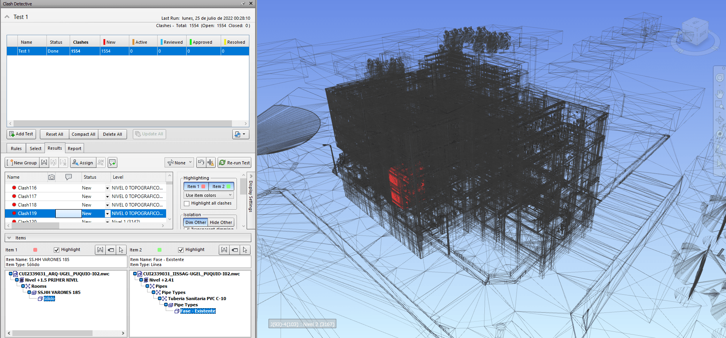Enable the Highlight all clashes checkbox
The image size is (726, 338).
(x=187, y=203)
